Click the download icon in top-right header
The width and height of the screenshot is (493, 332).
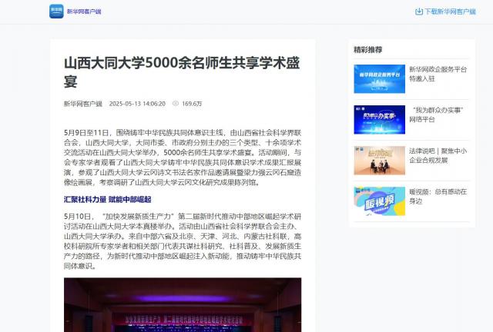coord(419,12)
